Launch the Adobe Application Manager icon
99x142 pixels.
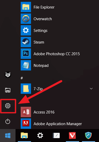coord(26,124)
